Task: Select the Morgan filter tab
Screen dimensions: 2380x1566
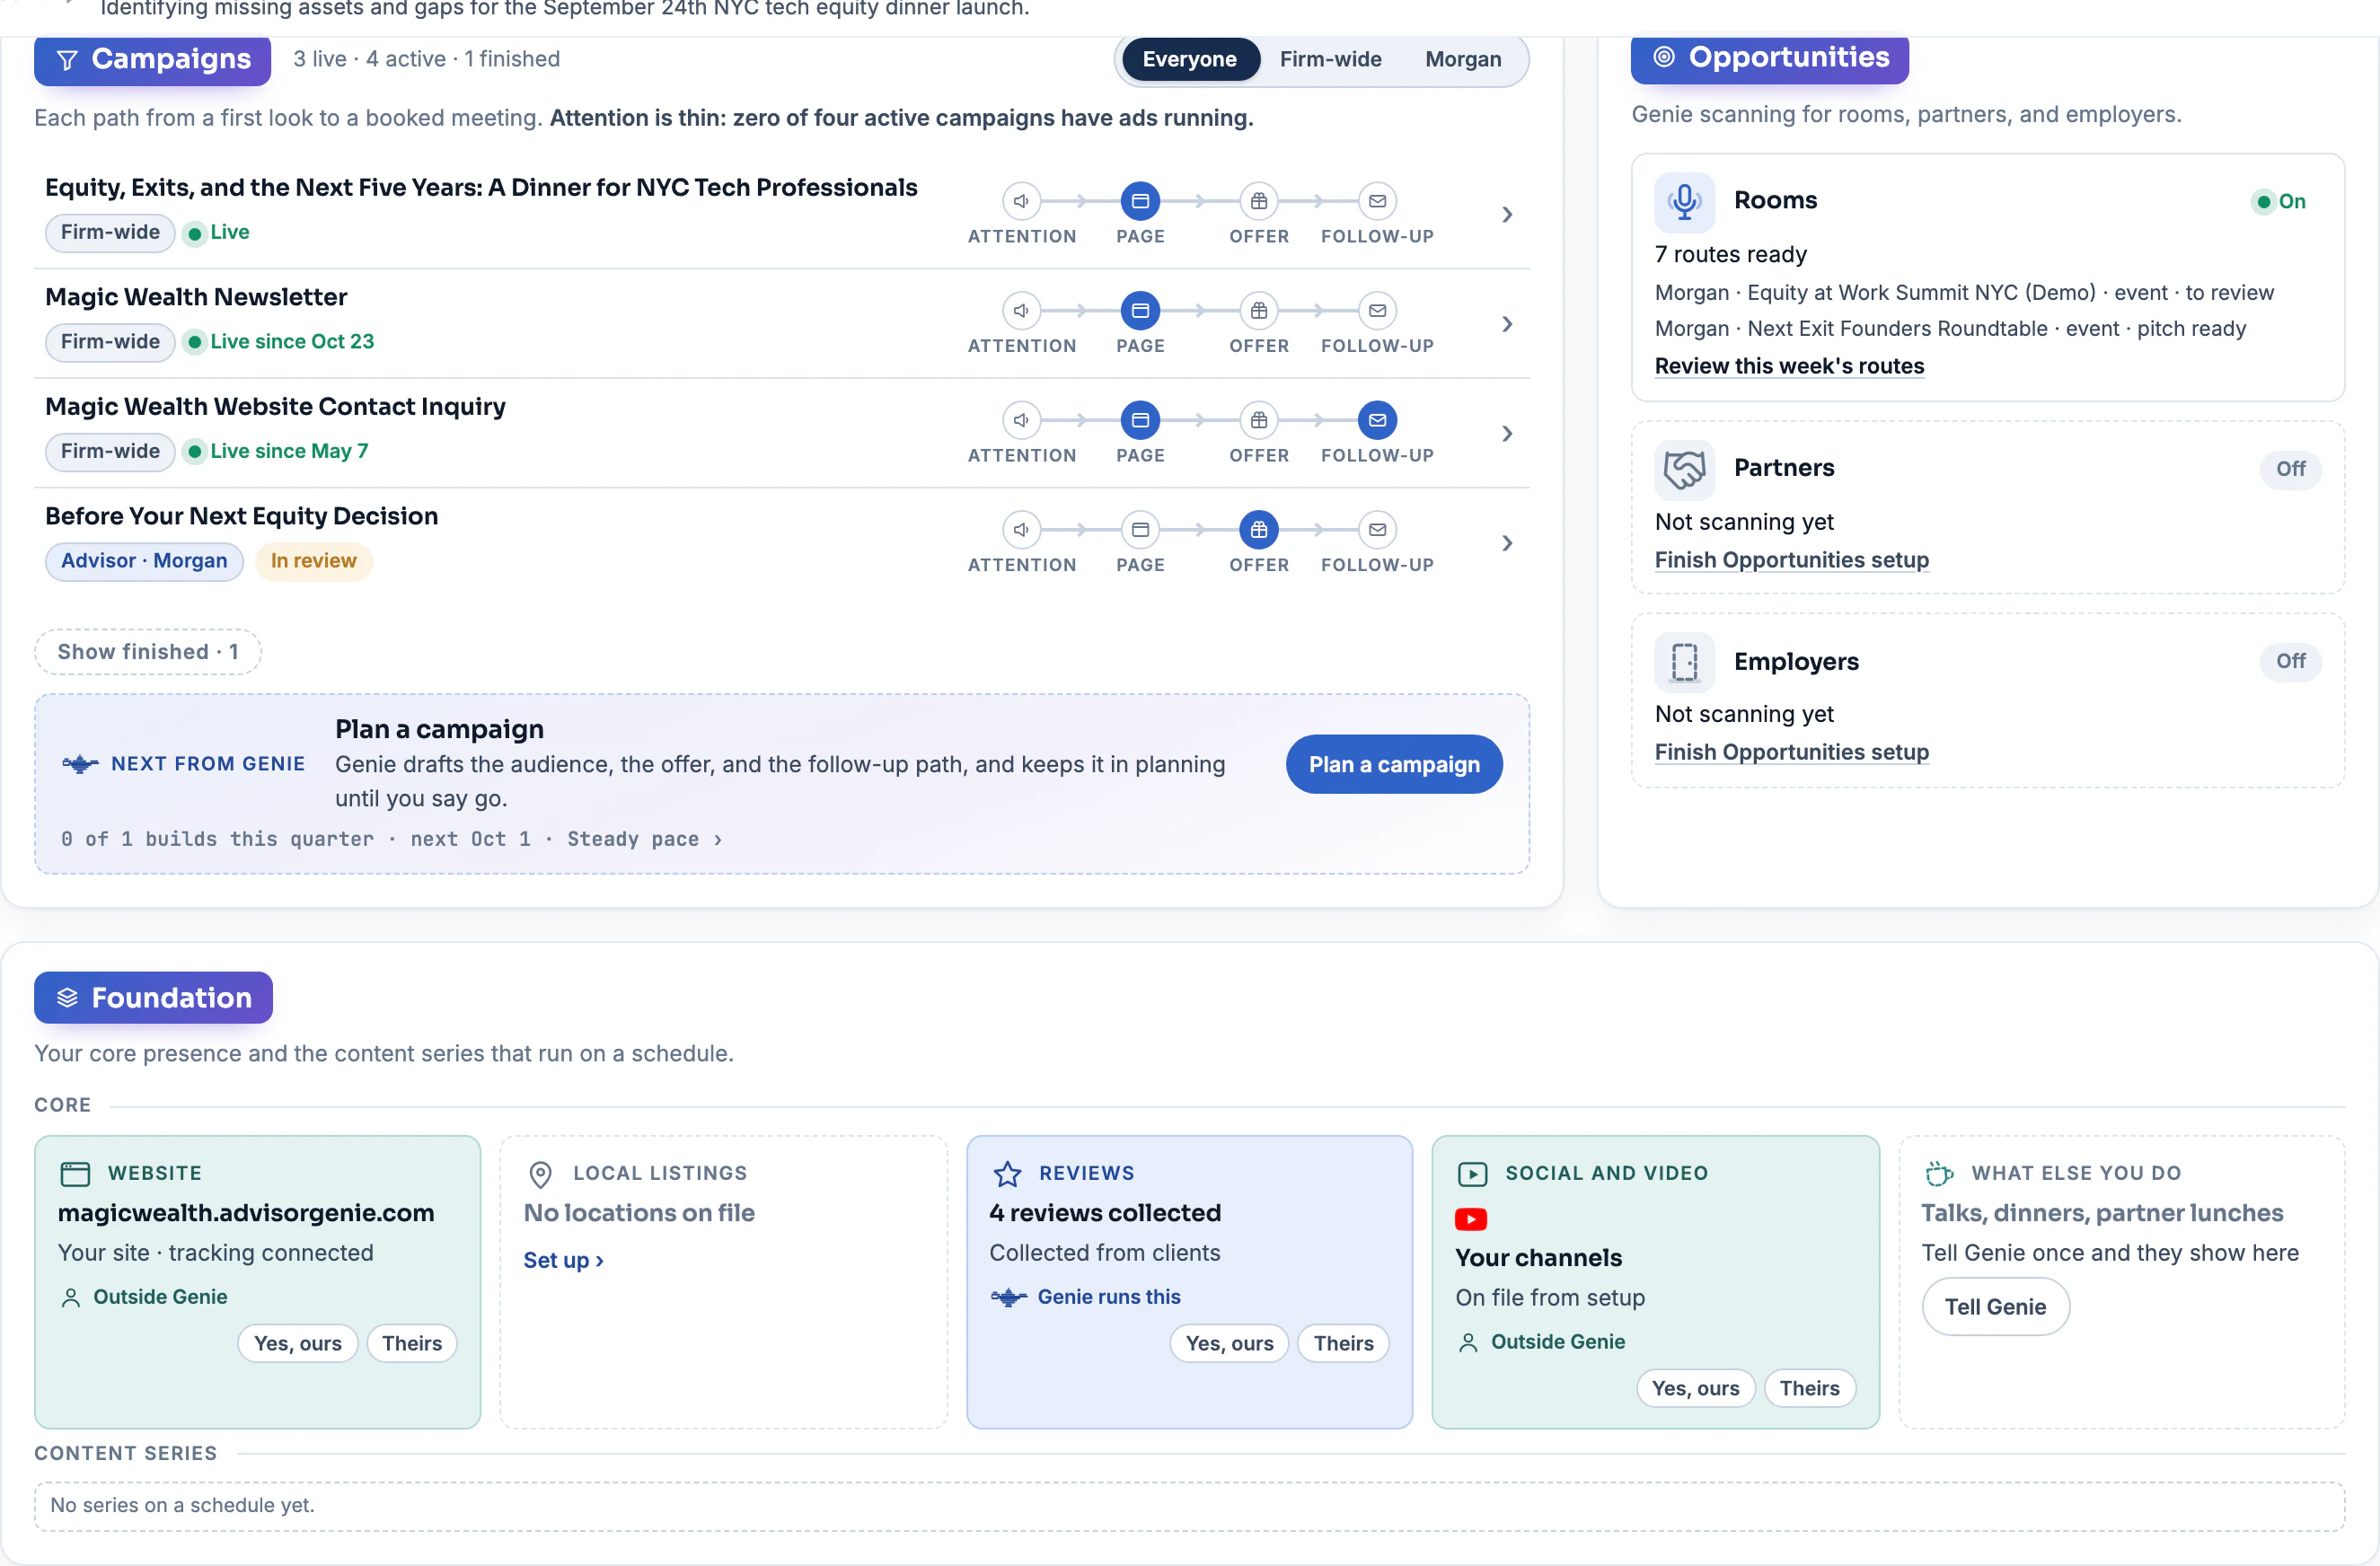Action: tap(1462, 60)
